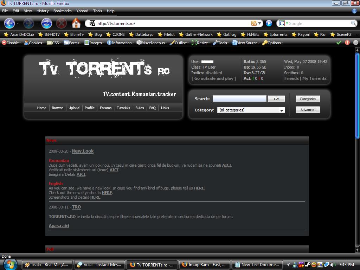
Task: Click the red Stop loading icon
Action: coord(62,24)
